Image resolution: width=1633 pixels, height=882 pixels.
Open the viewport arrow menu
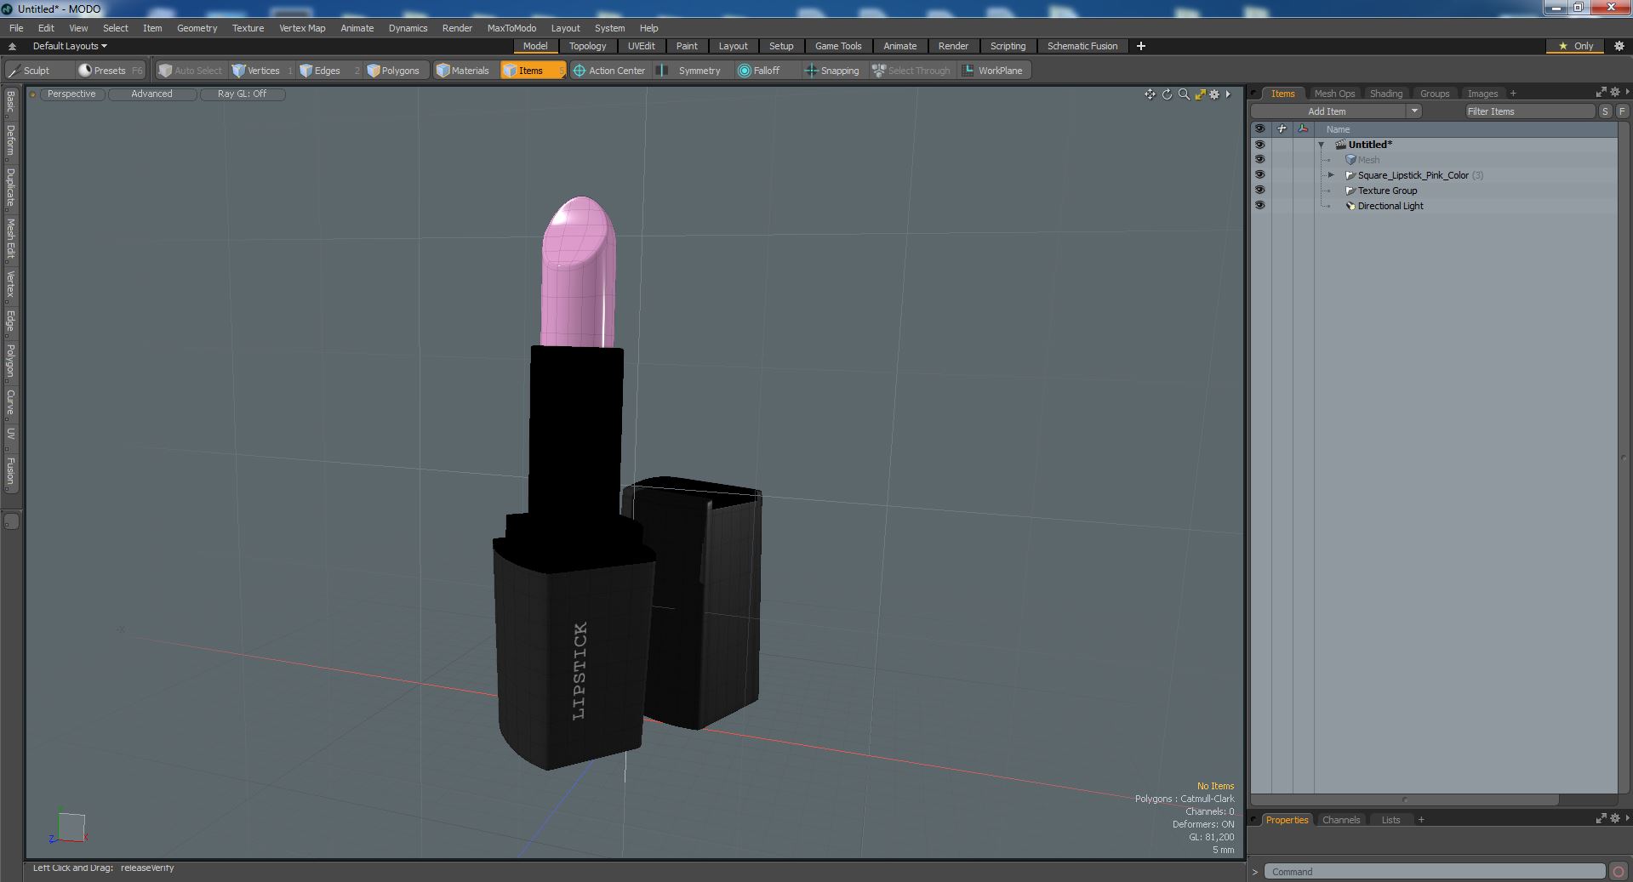(1228, 94)
